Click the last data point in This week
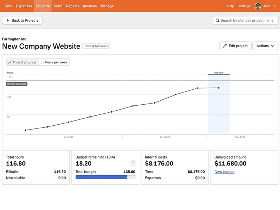 [219, 88]
